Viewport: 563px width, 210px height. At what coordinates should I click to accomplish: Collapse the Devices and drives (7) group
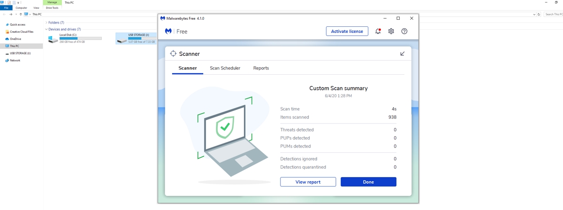click(x=46, y=29)
